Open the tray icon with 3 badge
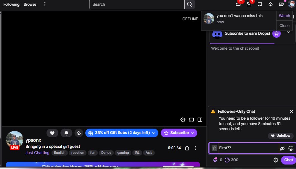This screenshot has width=296, height=169. (249, 4)
